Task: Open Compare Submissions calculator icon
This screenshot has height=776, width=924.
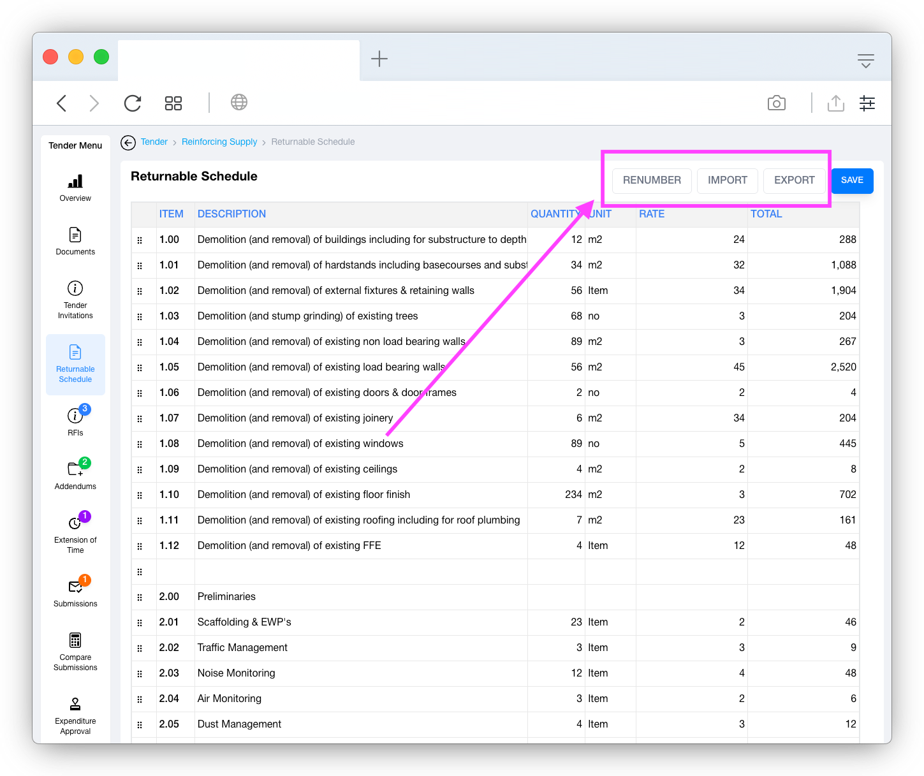Action: coord(75,641)
